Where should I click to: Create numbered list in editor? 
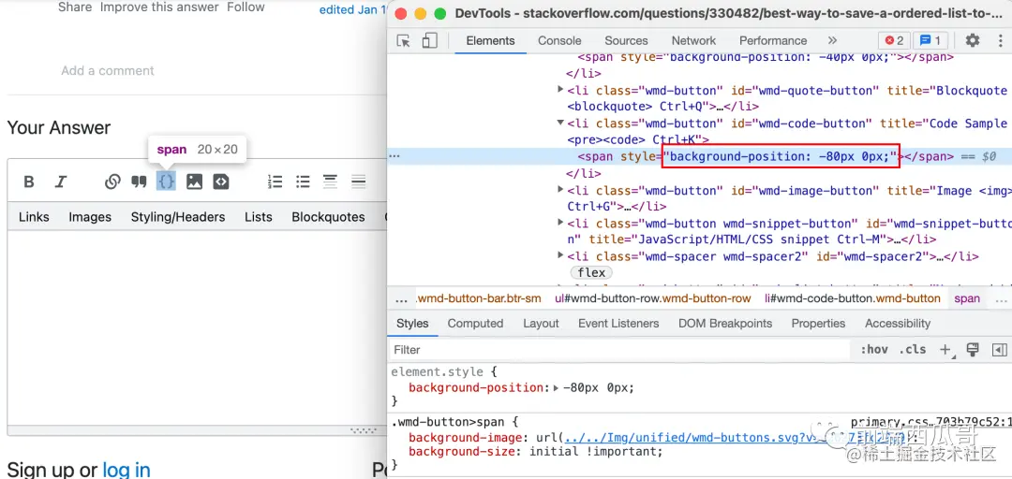275,181
